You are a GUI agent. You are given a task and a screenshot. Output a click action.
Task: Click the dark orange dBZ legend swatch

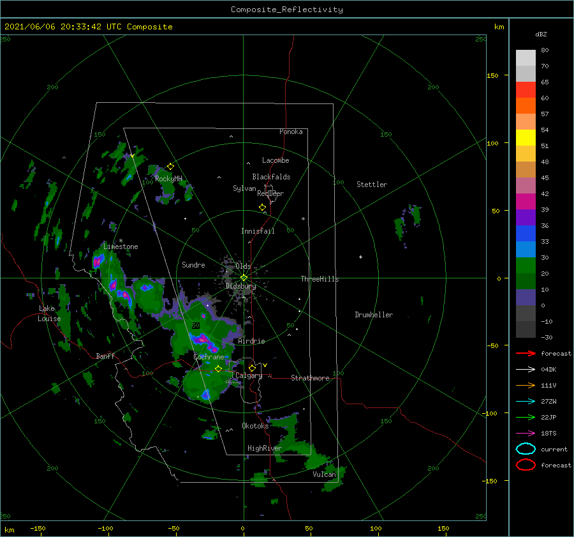(526, 105)
